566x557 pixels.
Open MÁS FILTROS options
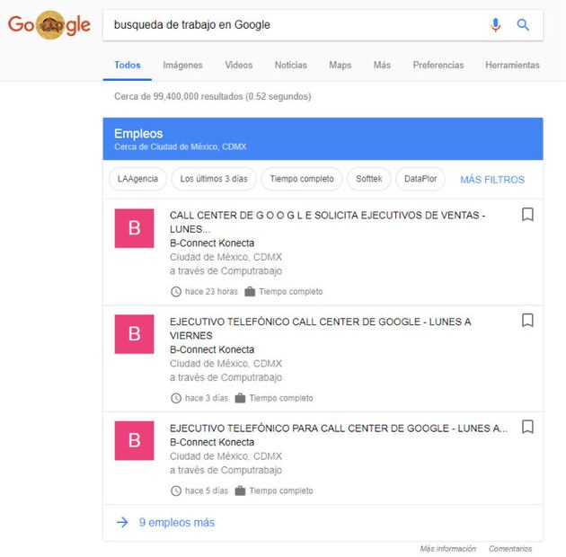(492, 180)
